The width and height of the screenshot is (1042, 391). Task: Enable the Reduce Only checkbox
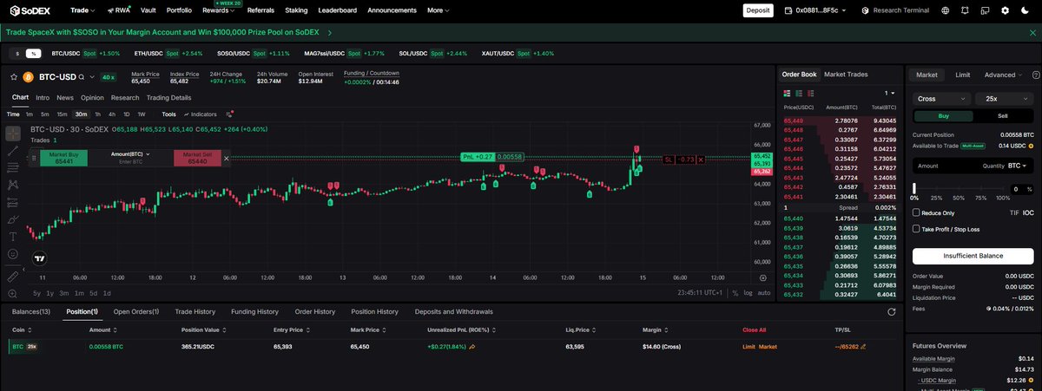pos(916,212)
